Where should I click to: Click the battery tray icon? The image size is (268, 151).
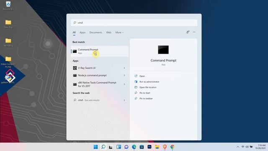pyautogui.click(x=251, y=147)
